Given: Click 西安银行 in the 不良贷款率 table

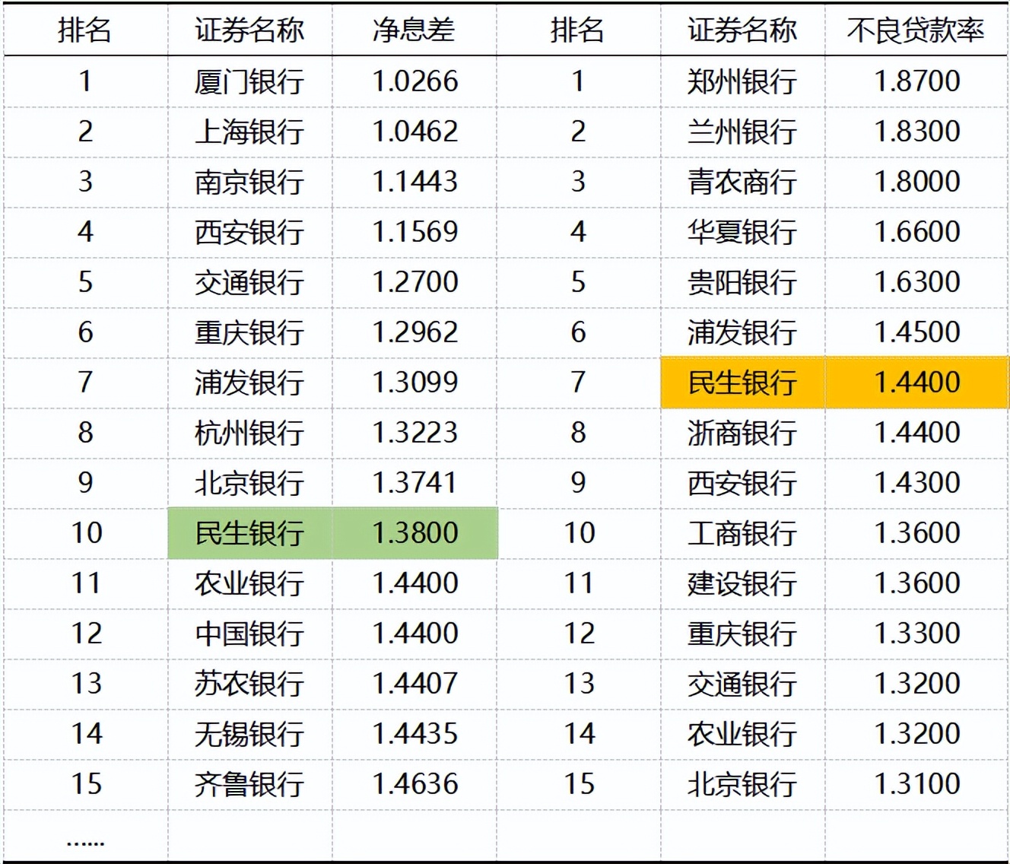Looking at the screenshot, I should tap(742, 482).
